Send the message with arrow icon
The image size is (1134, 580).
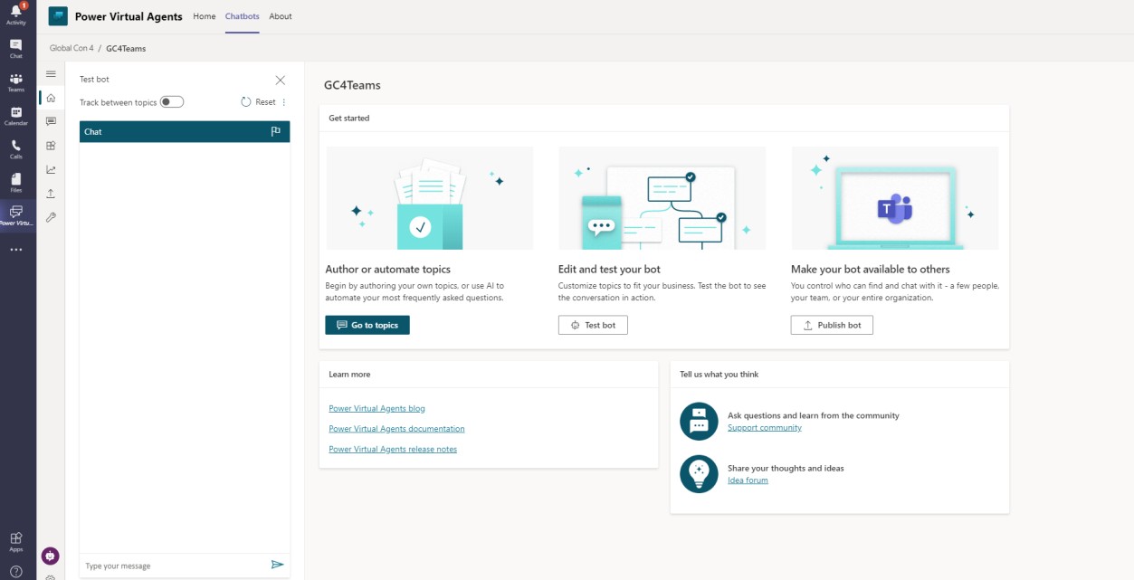pos(278,565)
